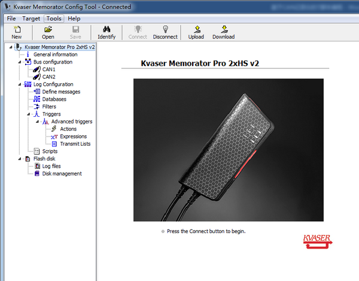Collapse the Log Configuration tree node

(20, 84)
